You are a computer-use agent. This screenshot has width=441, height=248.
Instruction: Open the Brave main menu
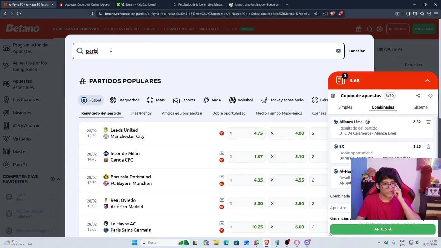436,14
